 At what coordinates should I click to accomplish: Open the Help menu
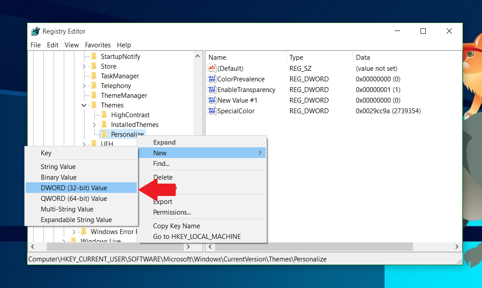click(x=124, y=45)
